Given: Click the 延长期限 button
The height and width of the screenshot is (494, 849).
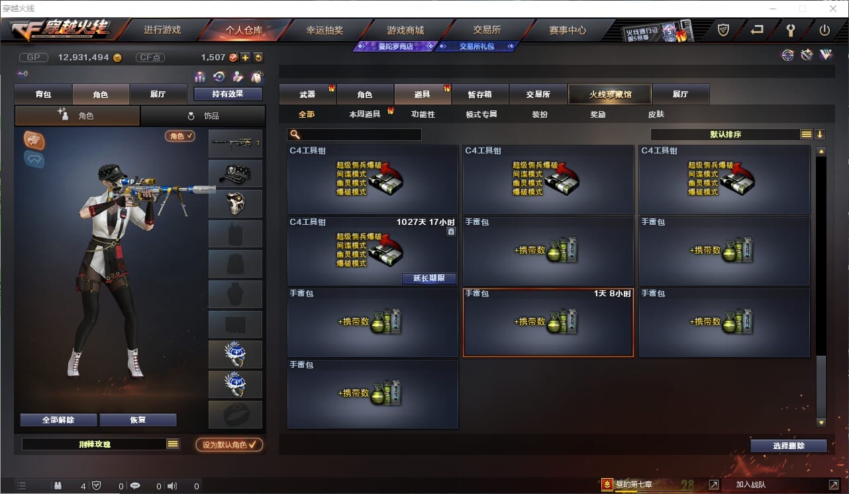Looking at the screenshot, I should pos(429,278).
